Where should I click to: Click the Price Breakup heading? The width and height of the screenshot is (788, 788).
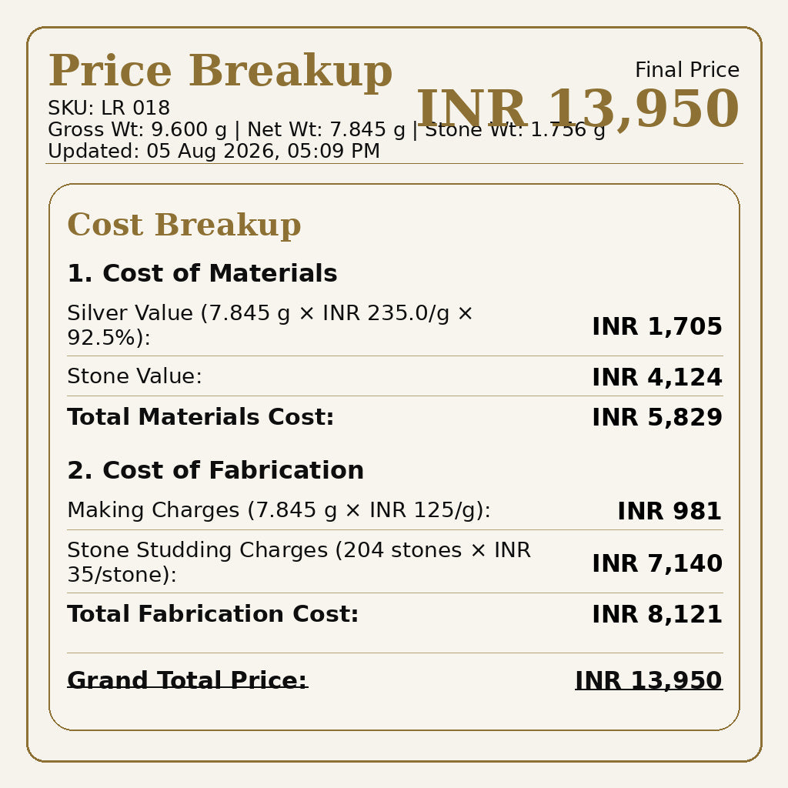220,71
